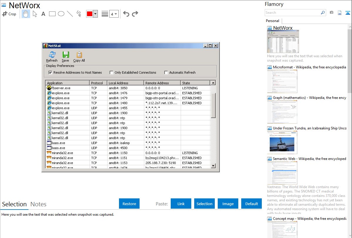Select the straight line tool
Screen dimensions: 352x238
[x=70, y=14]
